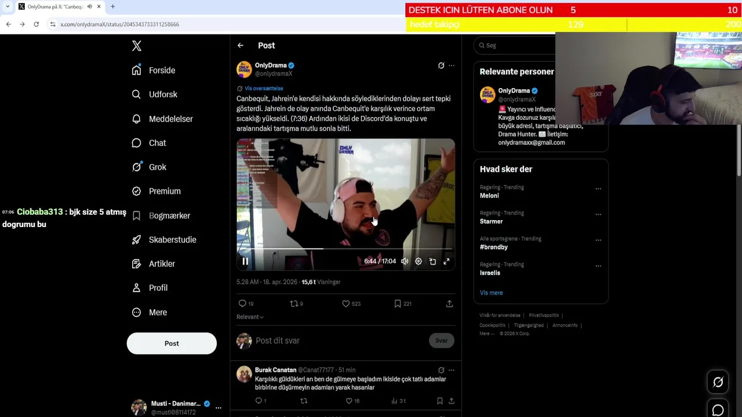Enter video fullscreen
The image size is (742, 417).
[x=446, y=261]
